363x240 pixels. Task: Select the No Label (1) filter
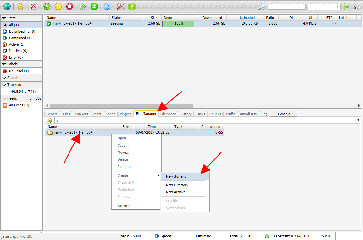click(x=21, y=71)
